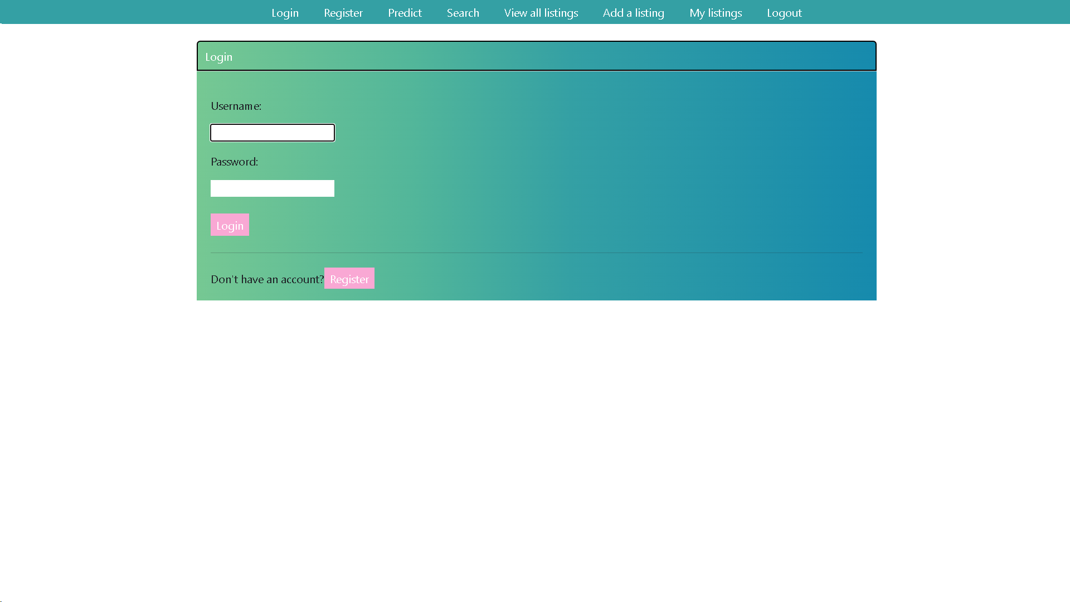This screenshot has height=602, width=1070.
Task: Focus the Username text field
Action: click(x=272, y=133)
